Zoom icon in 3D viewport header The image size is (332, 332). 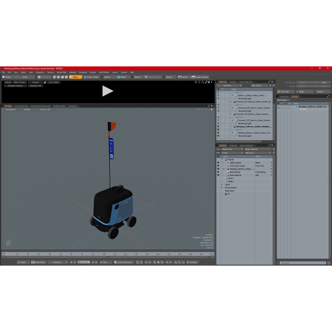pos(205,110)
